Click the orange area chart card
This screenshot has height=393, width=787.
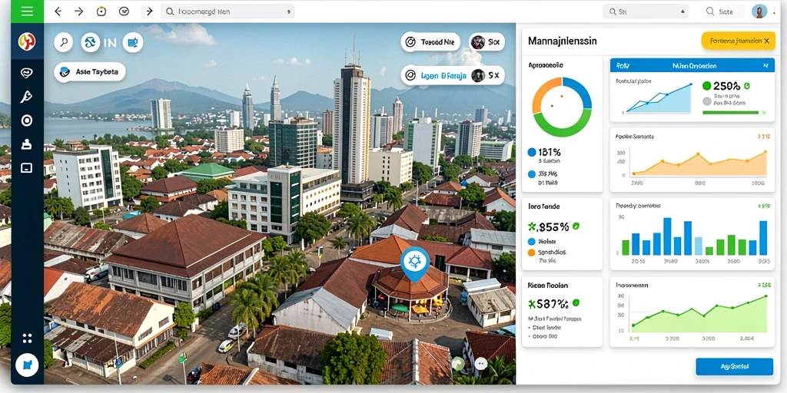point(692,160)
